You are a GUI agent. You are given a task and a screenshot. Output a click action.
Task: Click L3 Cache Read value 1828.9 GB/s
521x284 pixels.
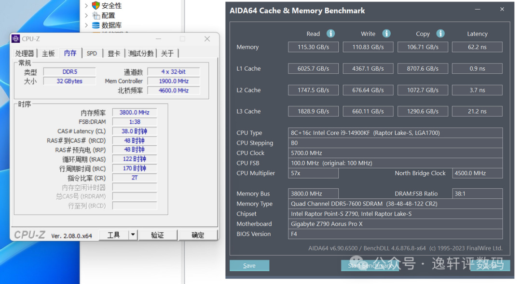click(x=314, y=111)
